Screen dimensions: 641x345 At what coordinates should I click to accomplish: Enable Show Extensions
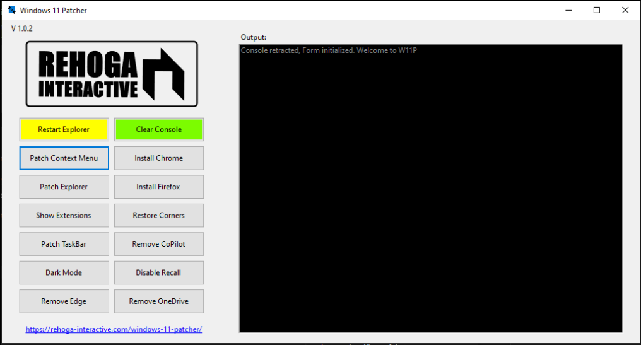coord(64,216)
